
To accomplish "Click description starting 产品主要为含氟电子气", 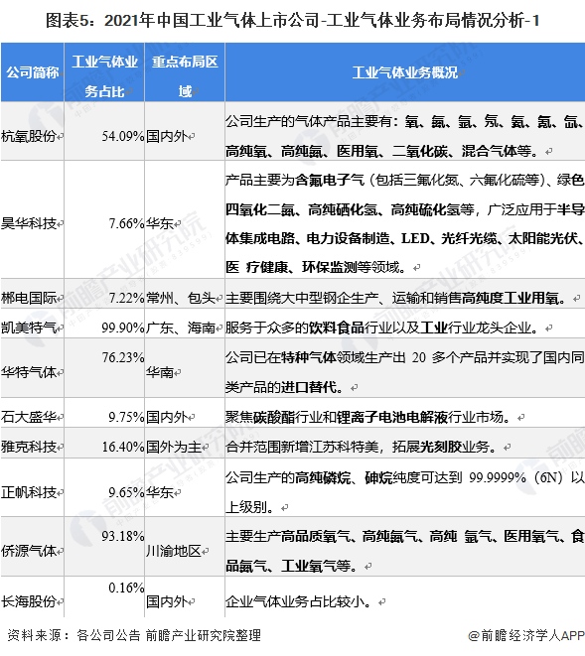I will click(404, 223).
